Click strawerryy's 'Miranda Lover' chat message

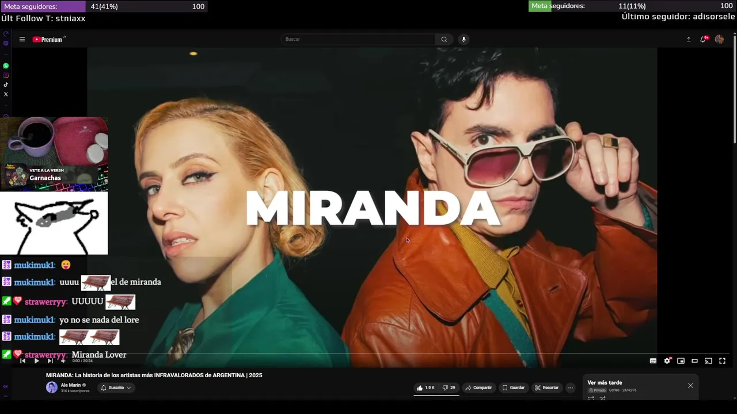(99, 355)
